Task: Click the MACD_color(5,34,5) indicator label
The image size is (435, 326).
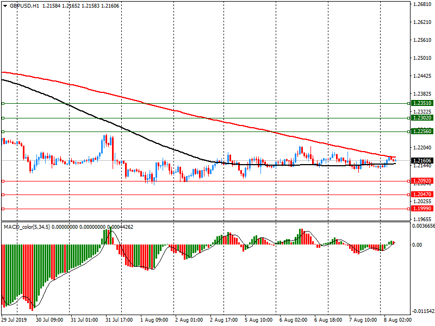Action: [27, 227]
